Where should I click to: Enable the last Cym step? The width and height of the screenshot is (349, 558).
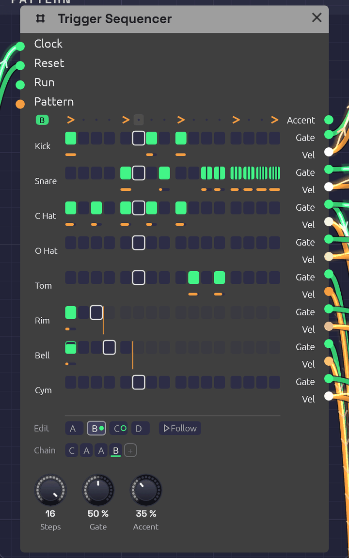pyautogui.click(x=274, y=382)
